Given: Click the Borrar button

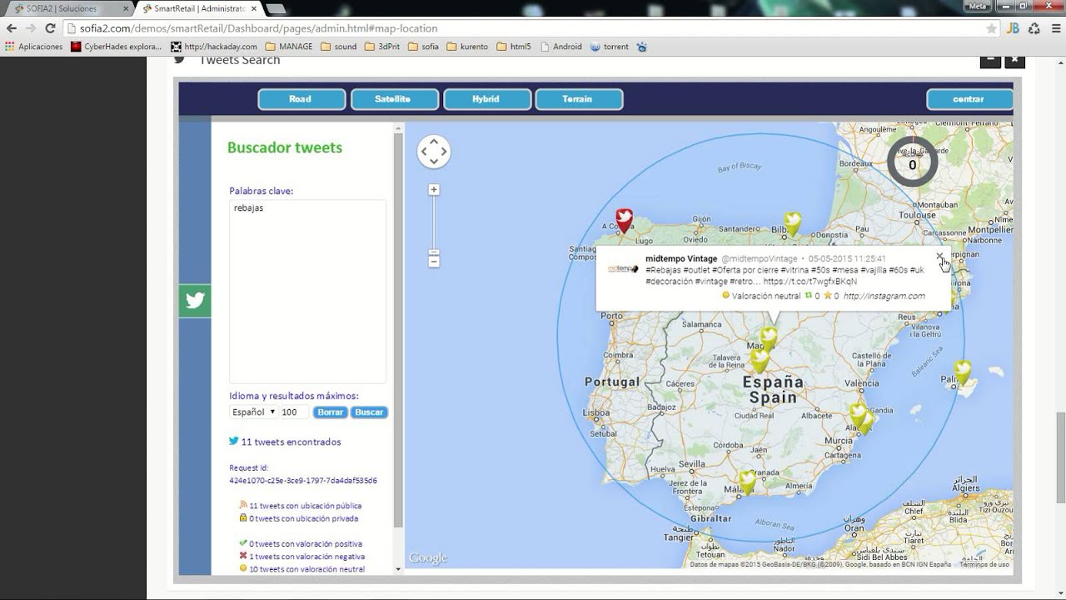Looking at the screenshot, I should (x=331, y=412).
